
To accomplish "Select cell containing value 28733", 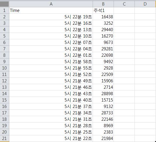I will click(103, 113).
